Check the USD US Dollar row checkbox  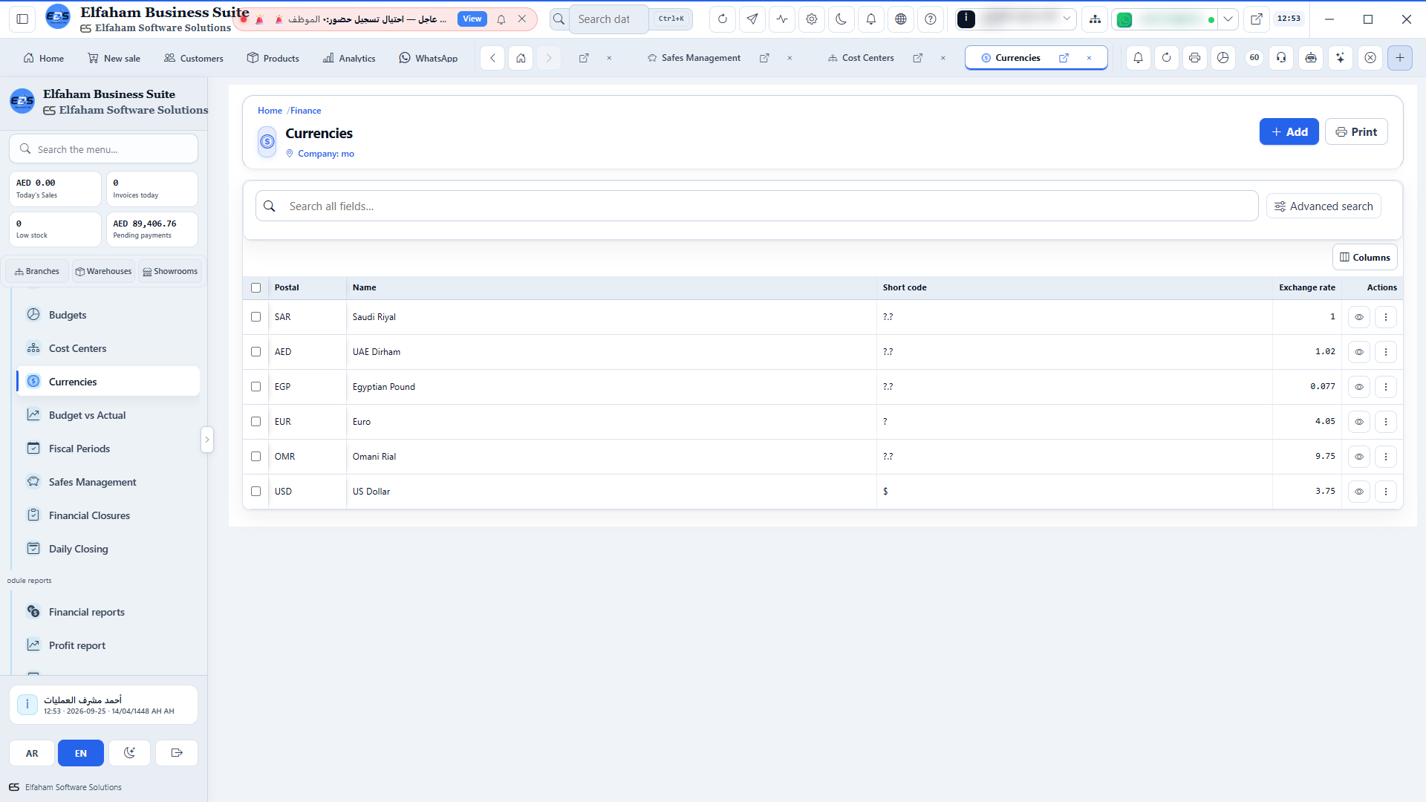click(255, 491)
